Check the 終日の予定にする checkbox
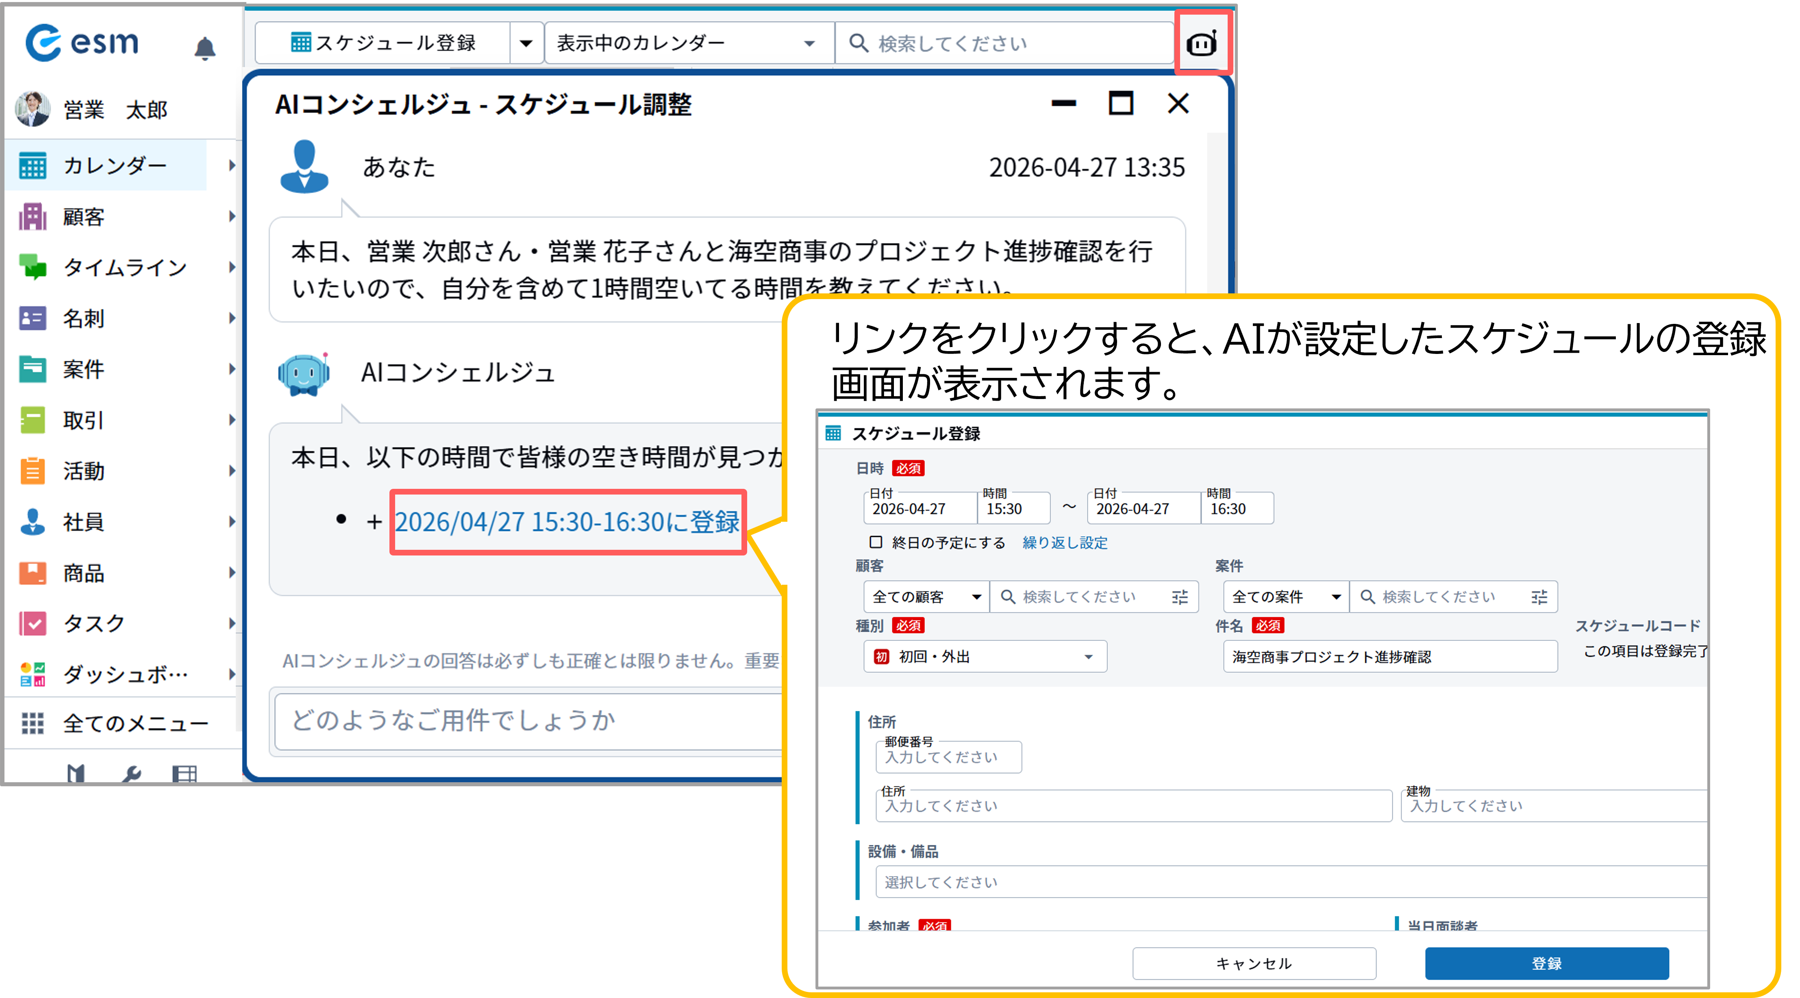The image size is (1800, 998). coord(876,542)
